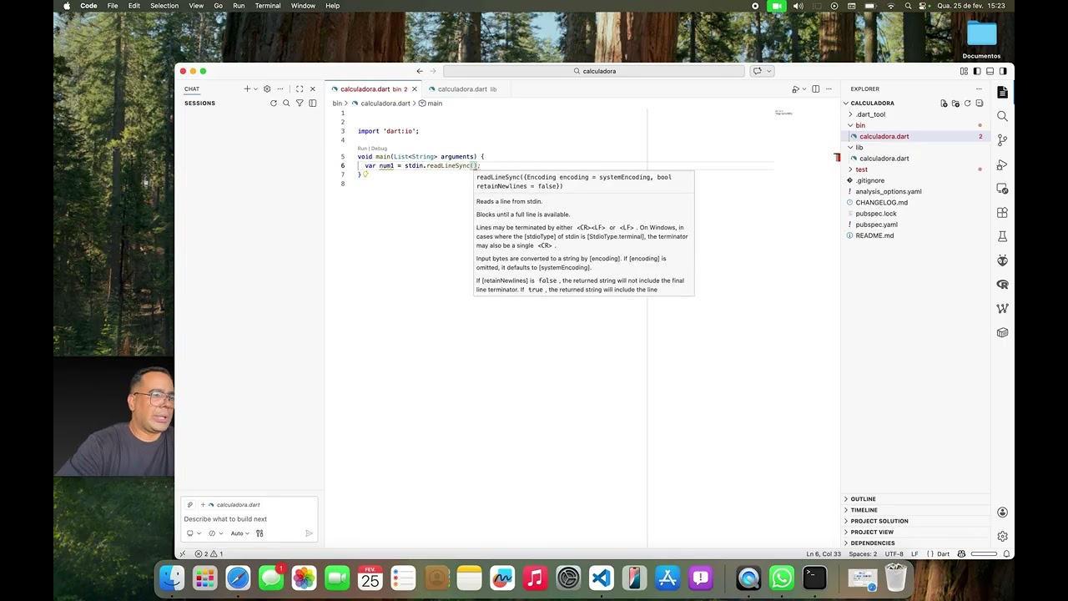The image size is (1068, 601).
Task: Configure chat tools icon
Action: 259,533
